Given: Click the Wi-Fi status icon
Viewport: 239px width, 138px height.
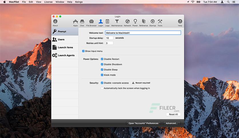Looking at the screenshot, I should click(193, 2).
